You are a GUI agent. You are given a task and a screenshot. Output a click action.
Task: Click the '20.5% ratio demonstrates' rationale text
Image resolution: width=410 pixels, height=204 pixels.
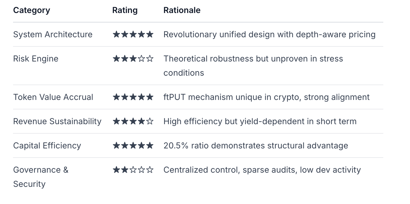click(256, 146)
